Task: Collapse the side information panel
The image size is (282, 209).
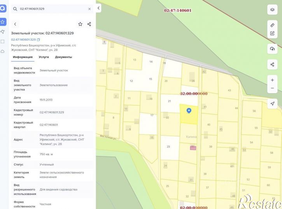Action: tap(98, 8)
